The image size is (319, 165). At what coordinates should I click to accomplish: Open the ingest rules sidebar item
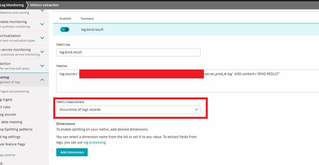pos(5,107)
